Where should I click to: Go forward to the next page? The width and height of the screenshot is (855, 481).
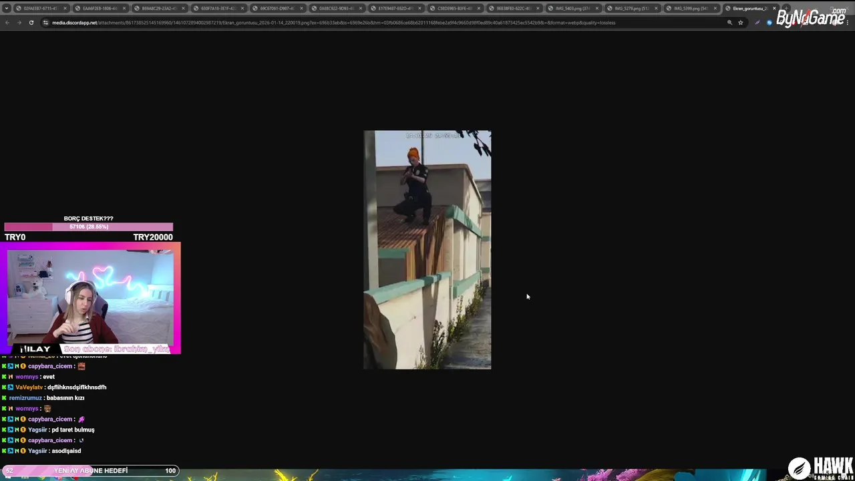[x=19, y=23]
